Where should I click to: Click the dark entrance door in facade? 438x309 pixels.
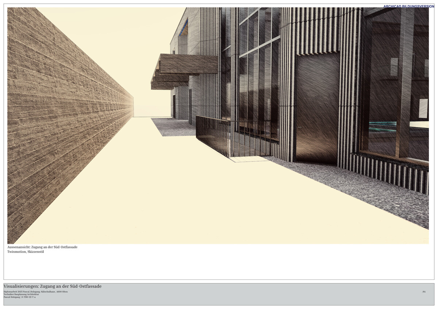pos(317,109)
